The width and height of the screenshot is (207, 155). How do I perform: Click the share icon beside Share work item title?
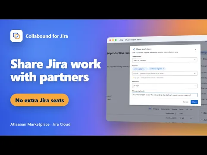[x=134, y=49]
